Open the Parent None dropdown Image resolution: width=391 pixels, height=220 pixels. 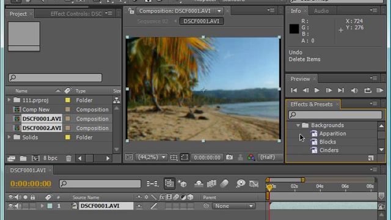(233, 206)
